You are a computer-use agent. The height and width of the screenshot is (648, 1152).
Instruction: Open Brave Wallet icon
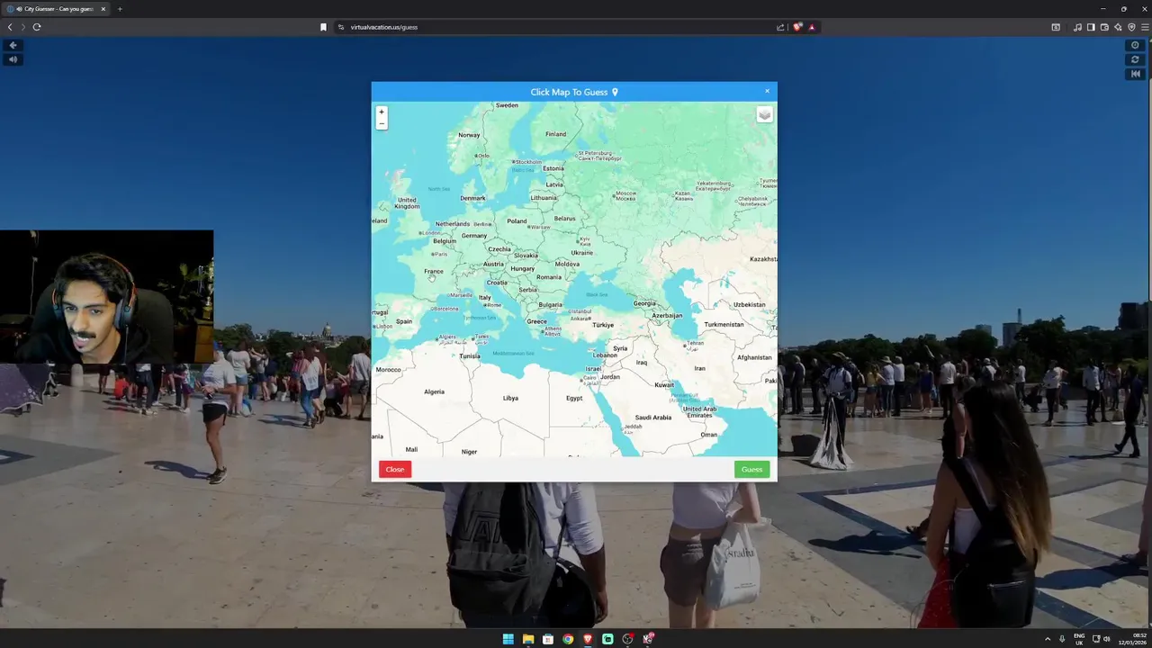pyautogui.click(x=1104, y=27)
